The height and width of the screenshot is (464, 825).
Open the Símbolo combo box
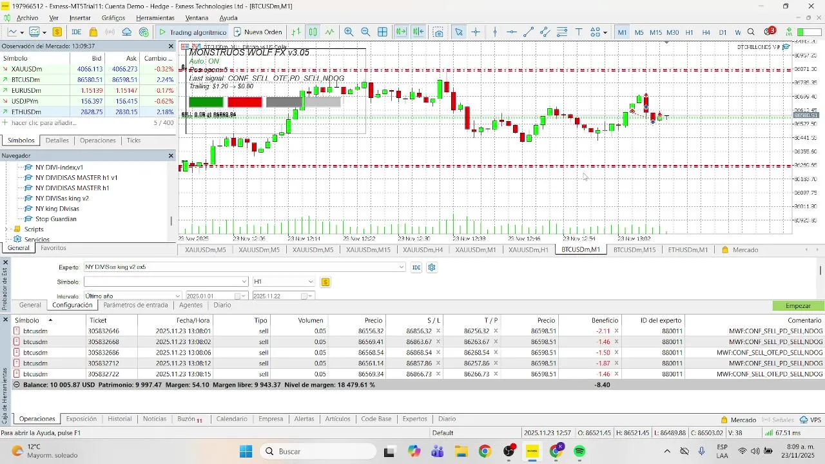pos(166,282)
